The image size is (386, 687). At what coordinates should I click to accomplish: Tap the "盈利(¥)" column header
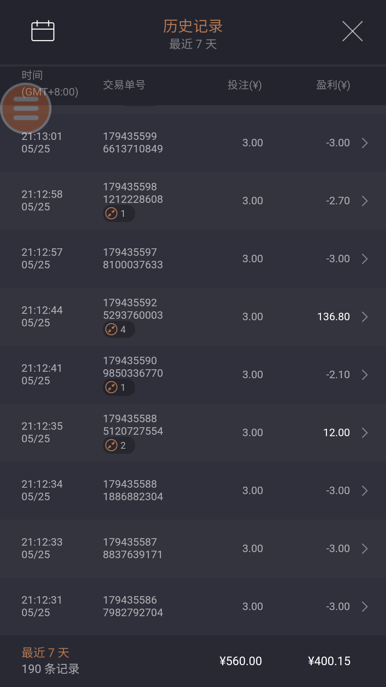pos(333,85)
